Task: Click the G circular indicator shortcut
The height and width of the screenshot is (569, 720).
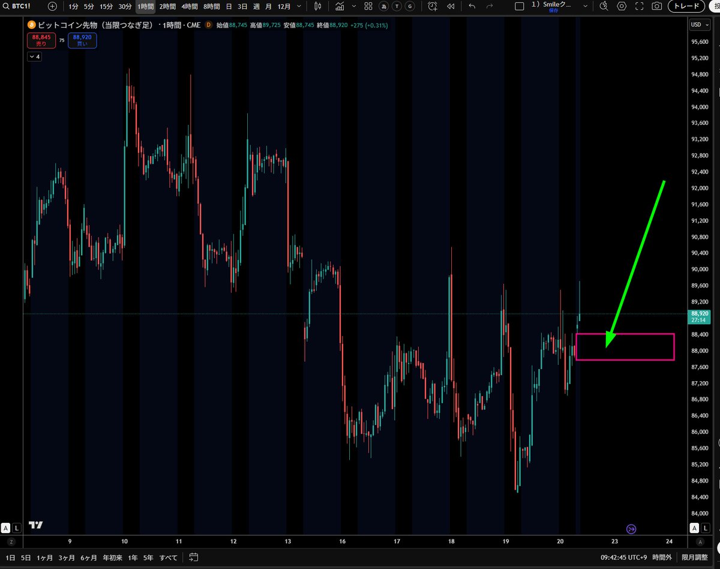Action: [409, 6]
